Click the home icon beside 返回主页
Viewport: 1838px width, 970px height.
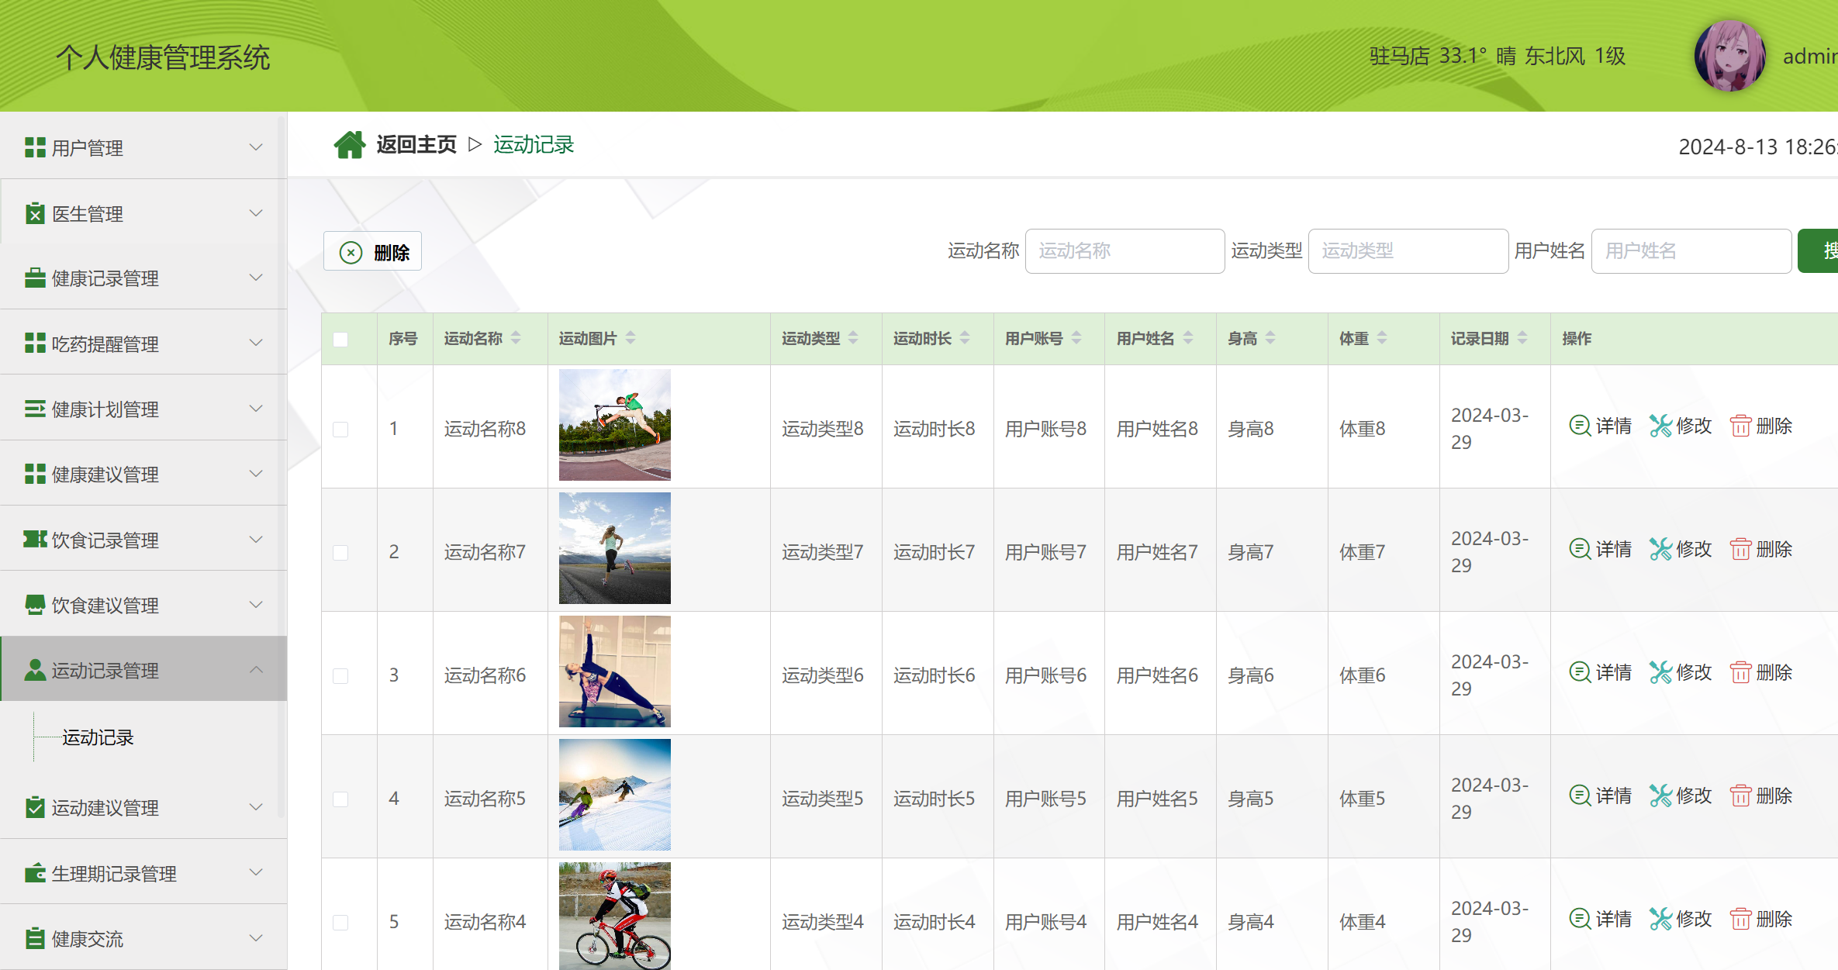(x=351, y=144)
